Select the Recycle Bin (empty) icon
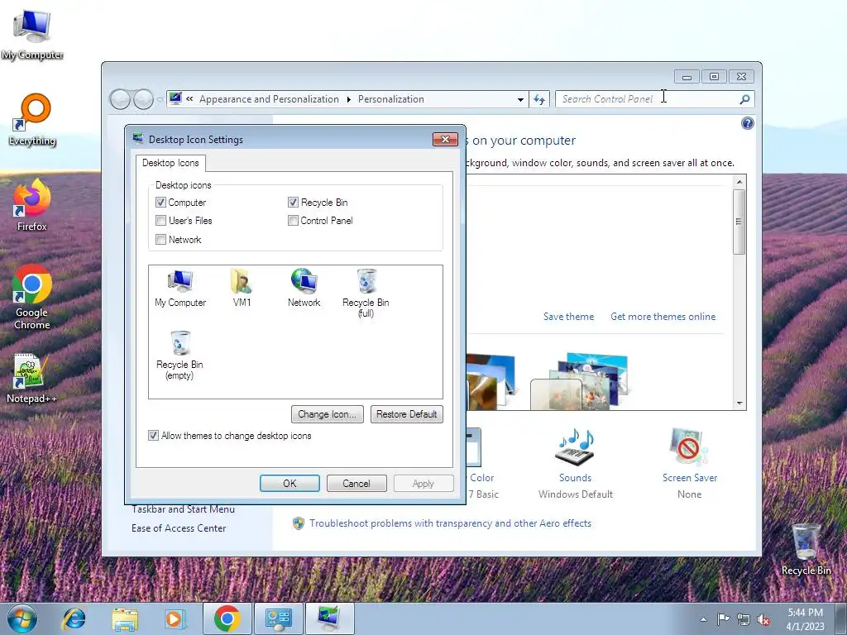Image resolution: width=847 pixels, height=635 pixels. [179, 356]
